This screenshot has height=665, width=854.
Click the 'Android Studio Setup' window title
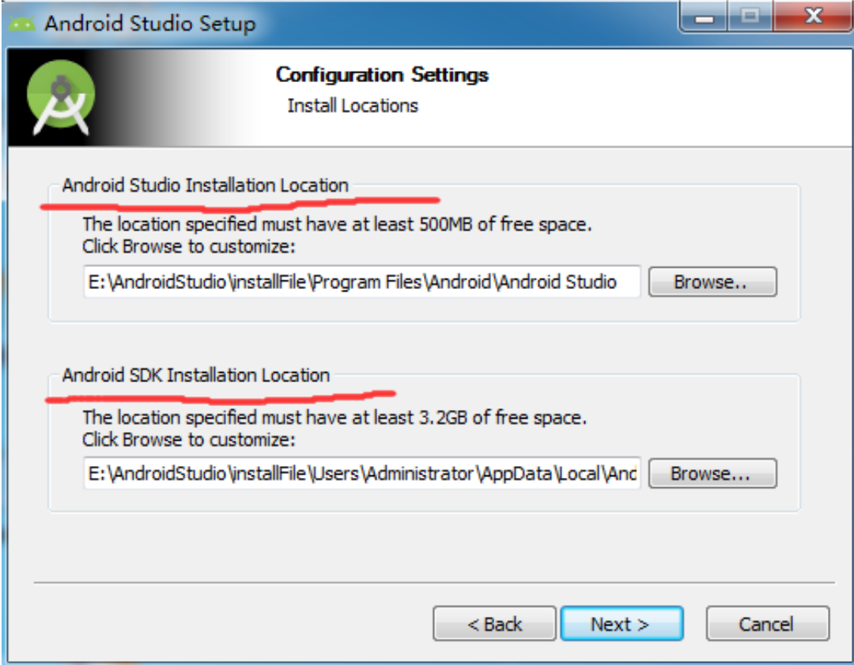tap(149, 24)
